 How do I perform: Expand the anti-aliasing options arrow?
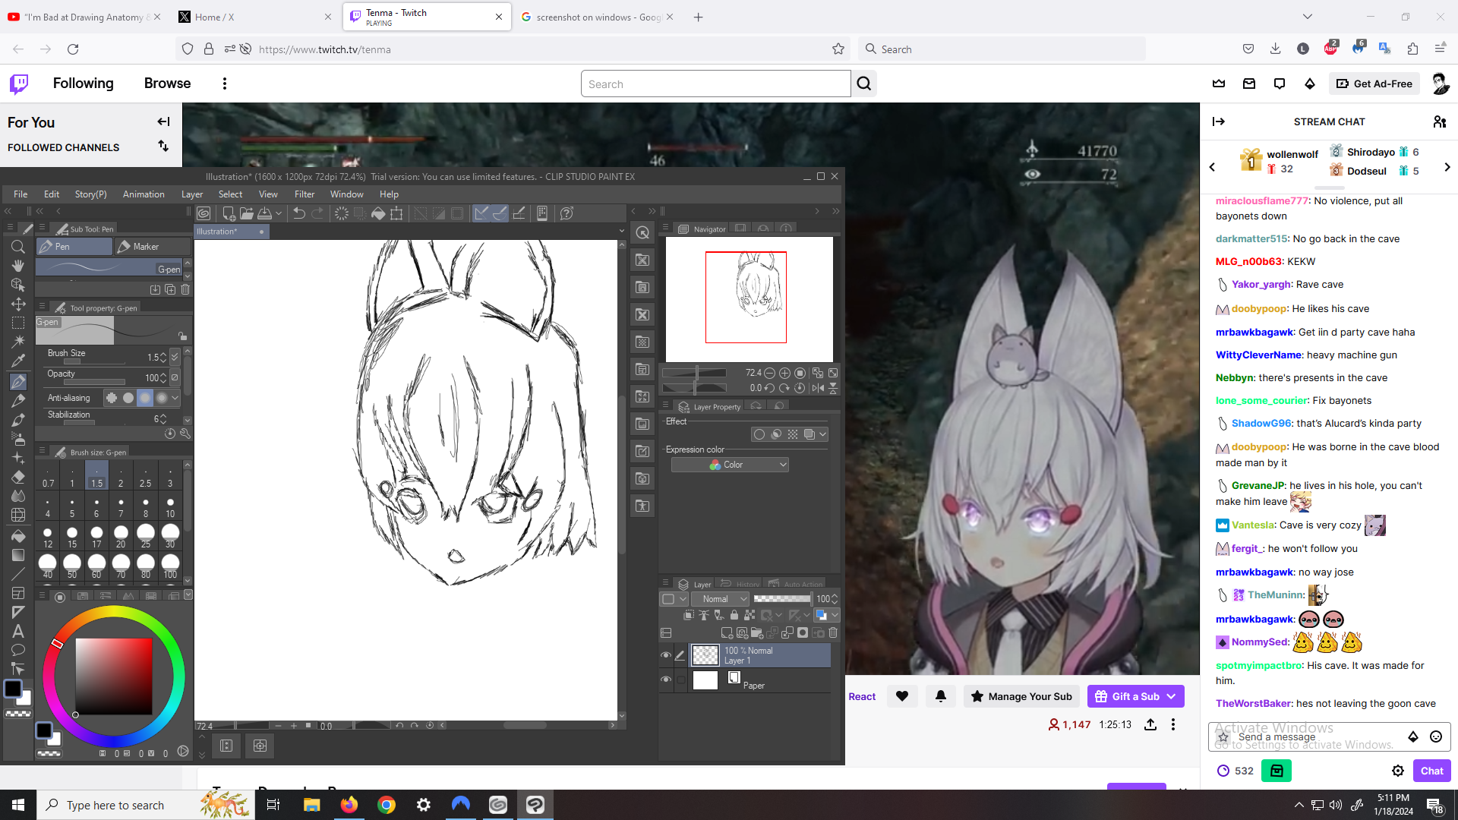[x=175, y=398]
